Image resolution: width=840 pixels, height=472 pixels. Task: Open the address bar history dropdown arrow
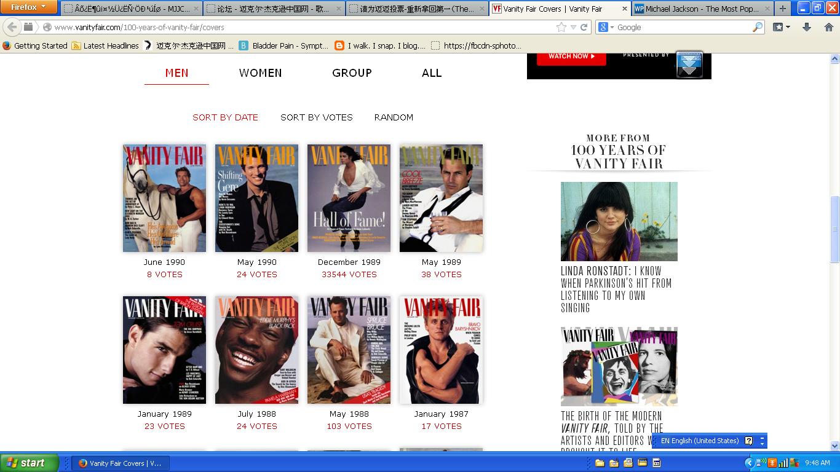click(x=573, y=27)
